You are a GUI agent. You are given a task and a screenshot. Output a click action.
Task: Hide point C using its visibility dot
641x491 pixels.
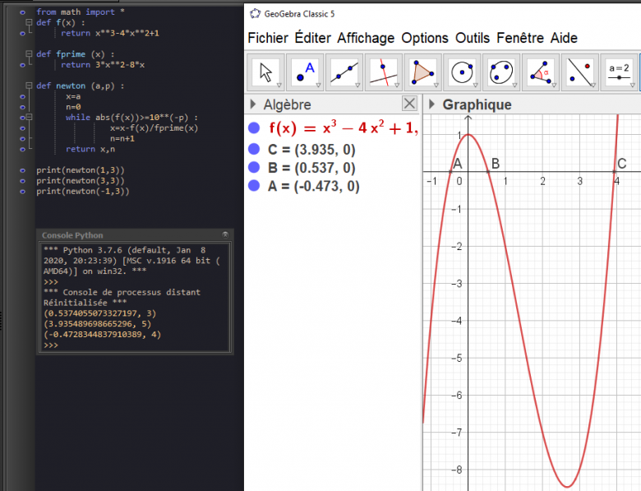pos(254,149)
